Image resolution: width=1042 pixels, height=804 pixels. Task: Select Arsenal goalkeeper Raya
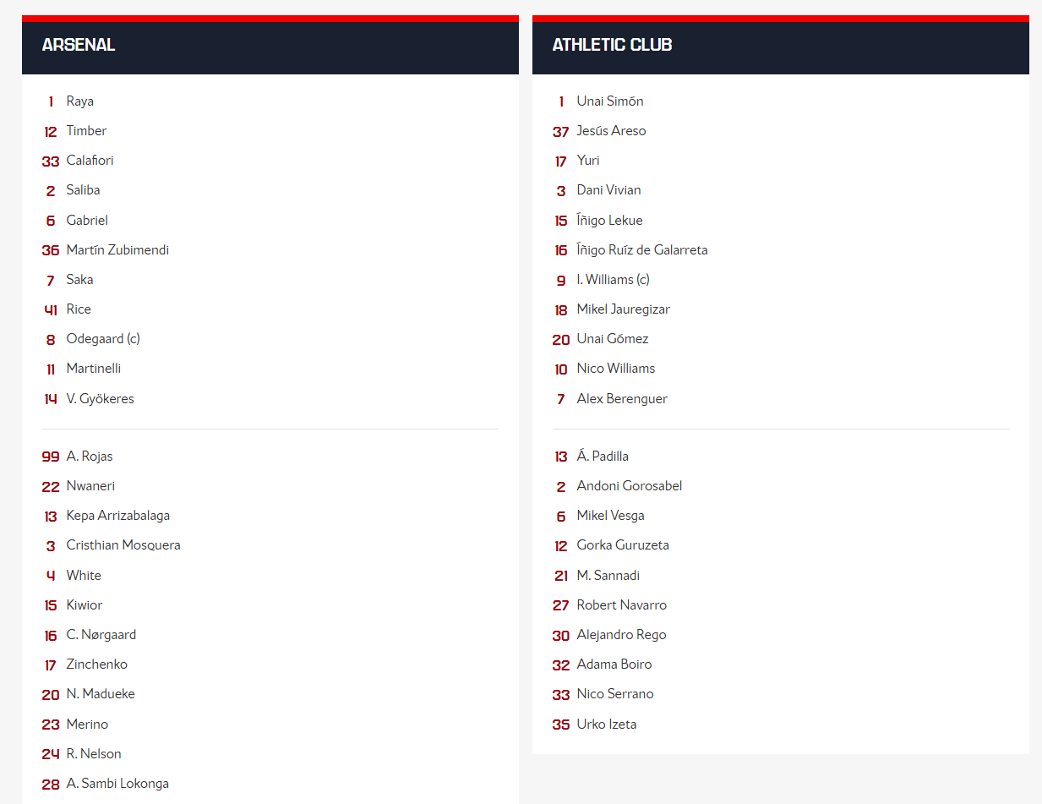point(80,101)
